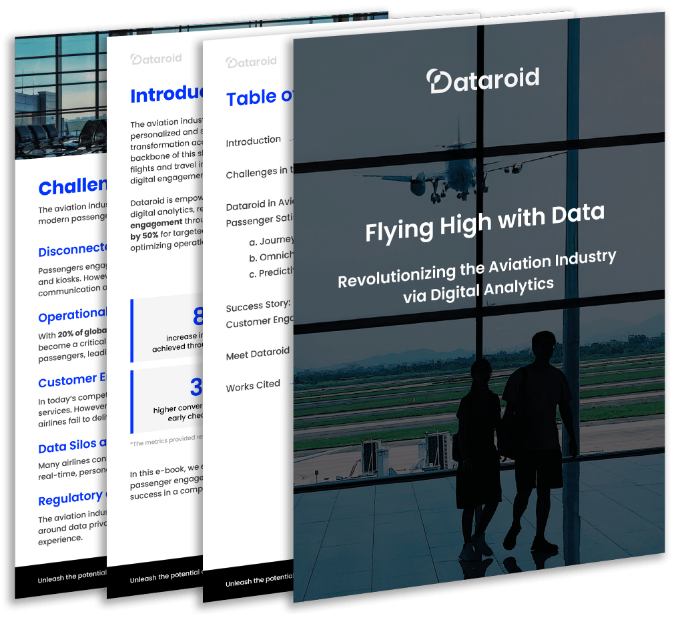
Task: Click the 'Operational' blue subheading
Action: pos(72,315)
